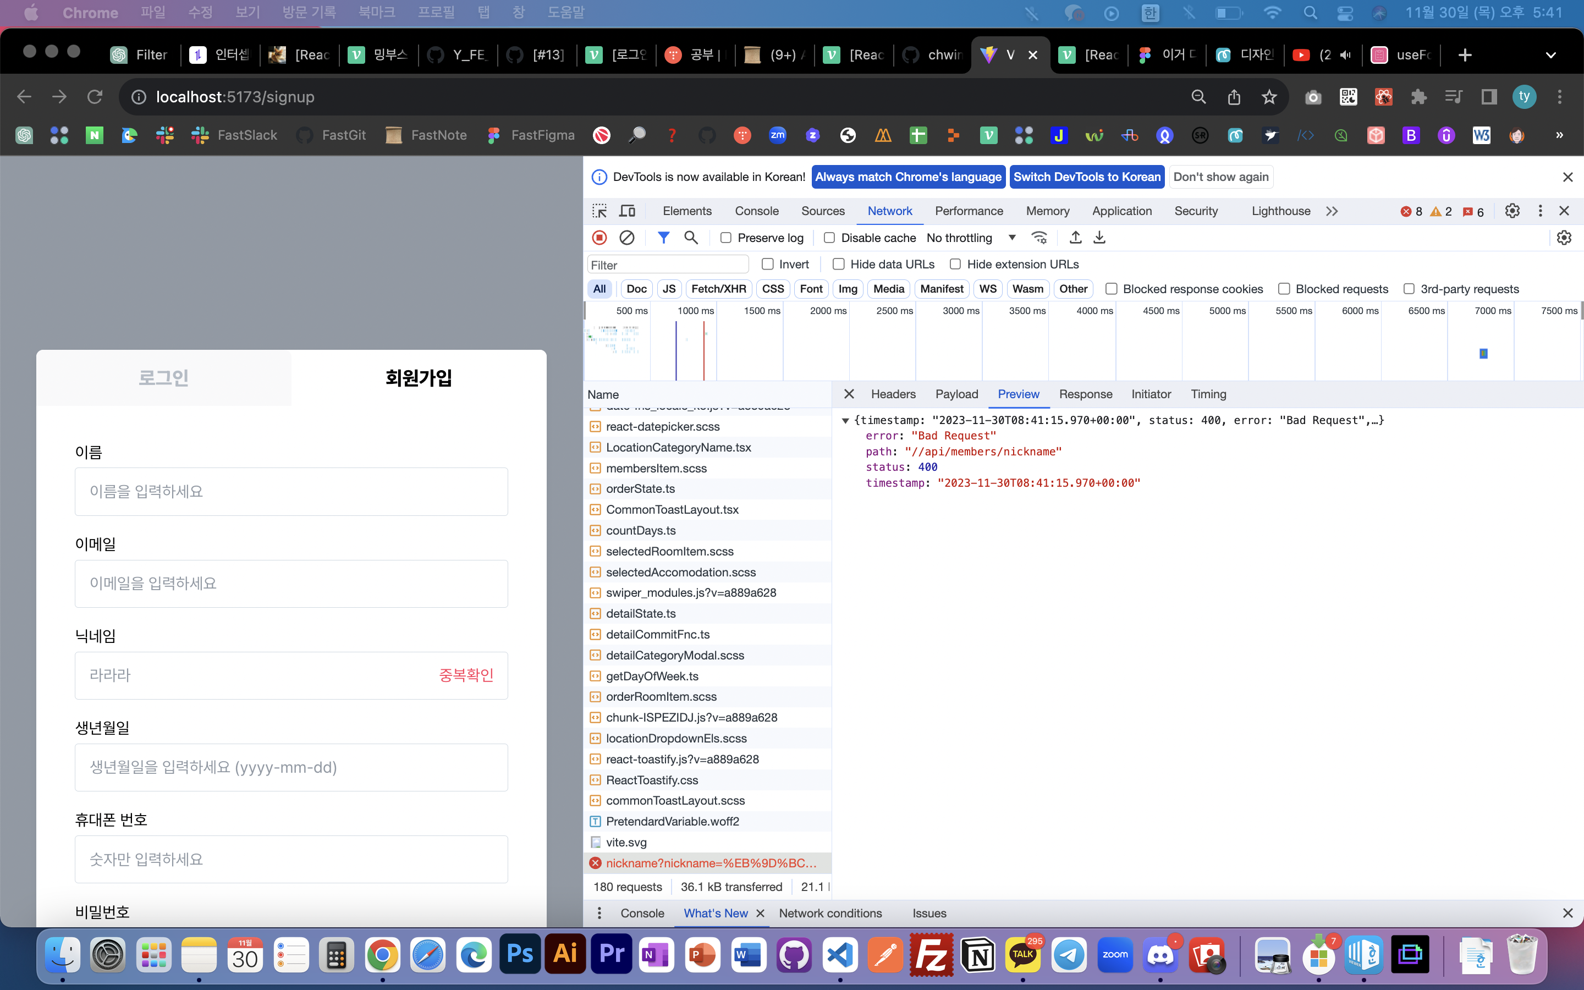Screen dimensions: 1584x990
Task: Stop recording network log
Action: [599, 238]
